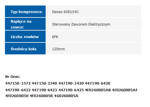The width and height of the screenshot is (150, 107).
Task: Select the 'Denso 6SEU14C' value text
Action: (65, 12)
